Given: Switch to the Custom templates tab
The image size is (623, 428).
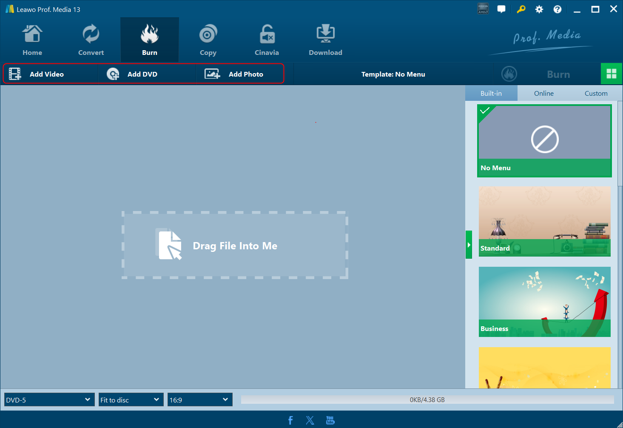Looking at the screenshot, I should click(596, 93).
